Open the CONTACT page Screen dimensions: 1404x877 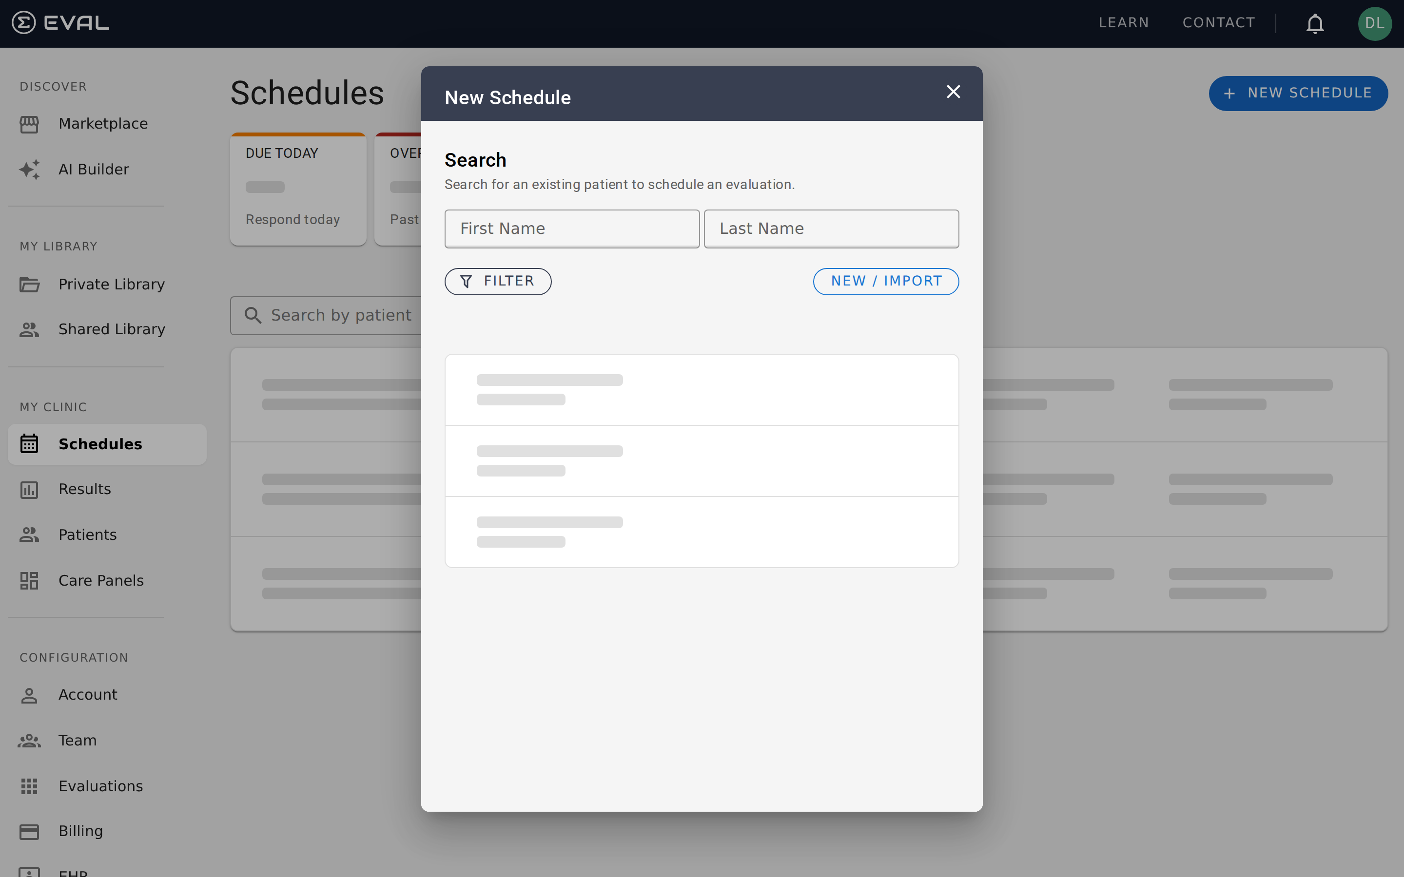tap(1218, 22)
